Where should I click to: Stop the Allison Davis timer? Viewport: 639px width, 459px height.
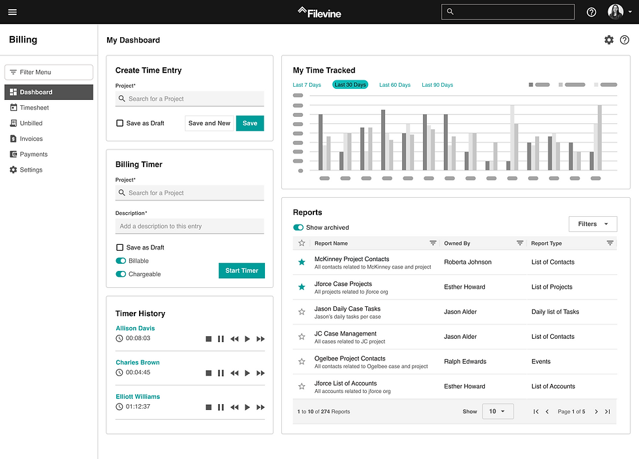click(209, 339)
